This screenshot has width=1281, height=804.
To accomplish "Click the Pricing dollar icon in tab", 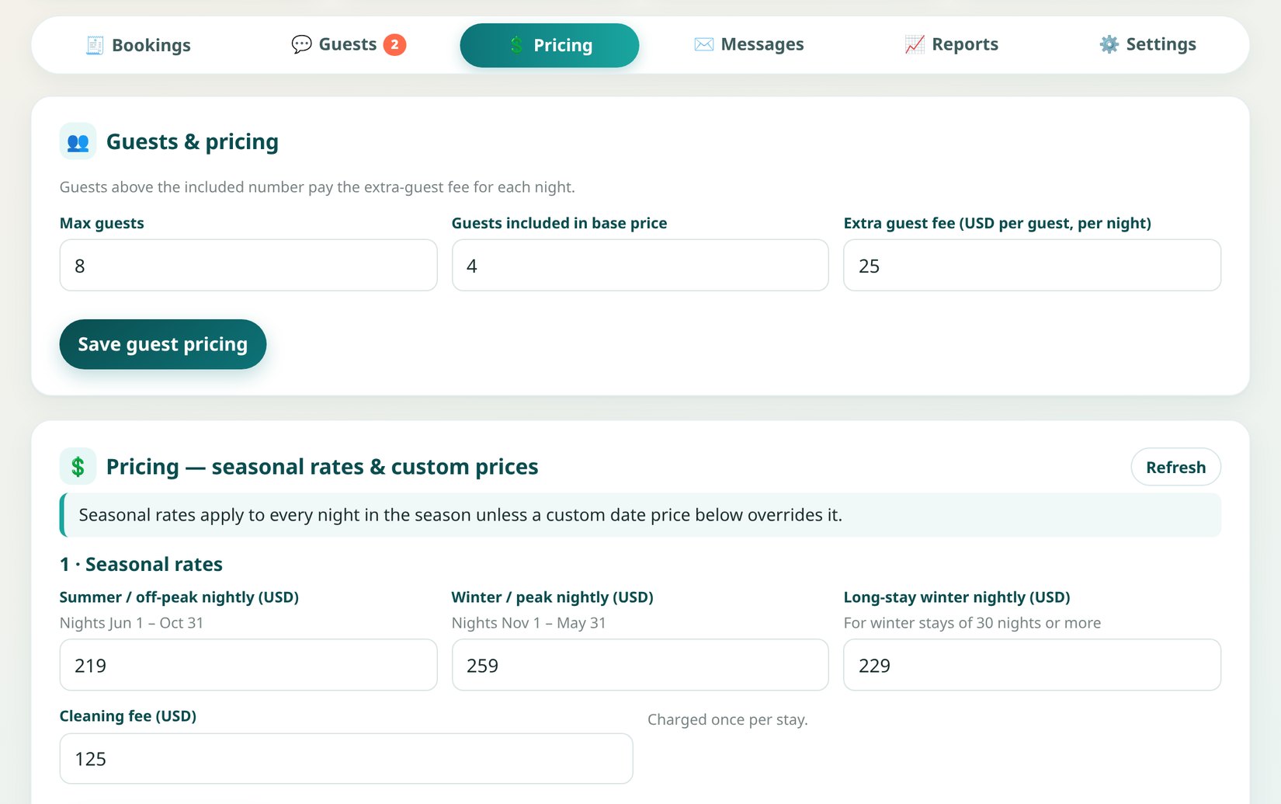I will (x=516, y=45).
